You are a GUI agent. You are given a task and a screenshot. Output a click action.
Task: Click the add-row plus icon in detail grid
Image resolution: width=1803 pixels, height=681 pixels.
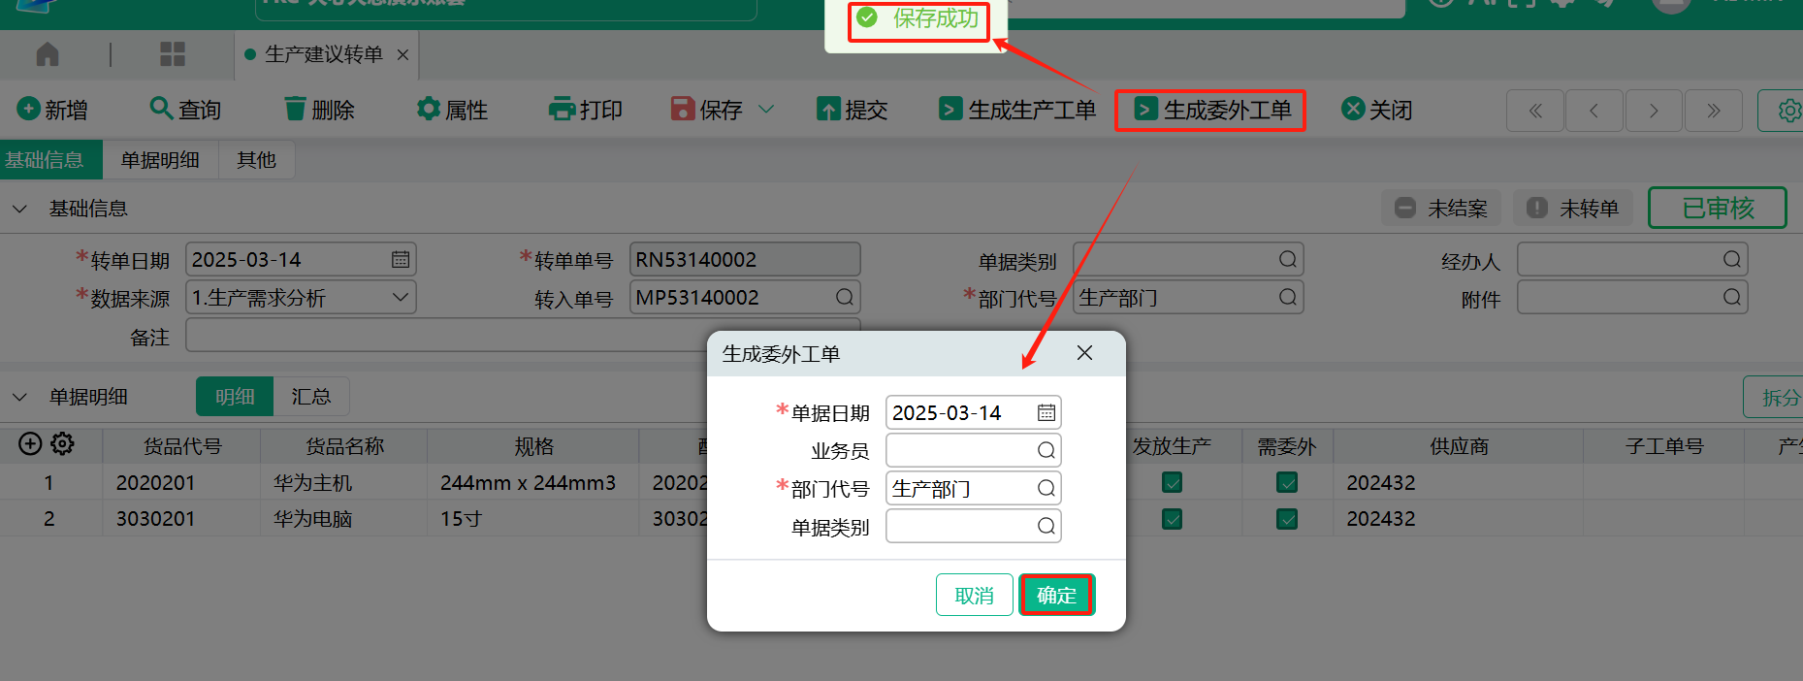pos(30,444)
